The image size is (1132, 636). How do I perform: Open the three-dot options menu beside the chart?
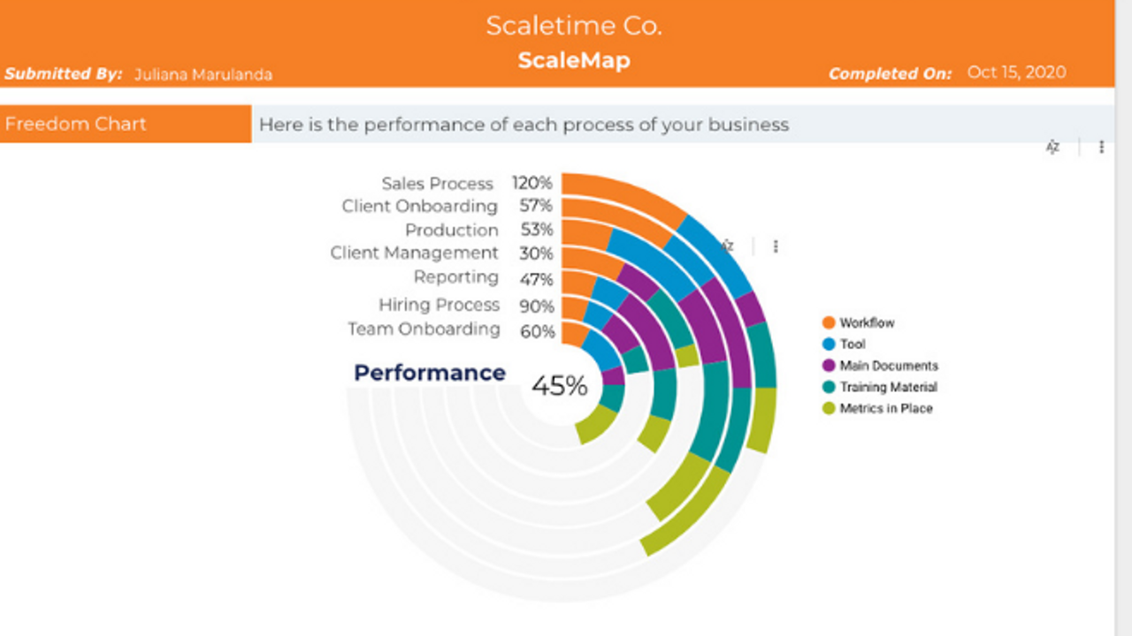(776, 246)
